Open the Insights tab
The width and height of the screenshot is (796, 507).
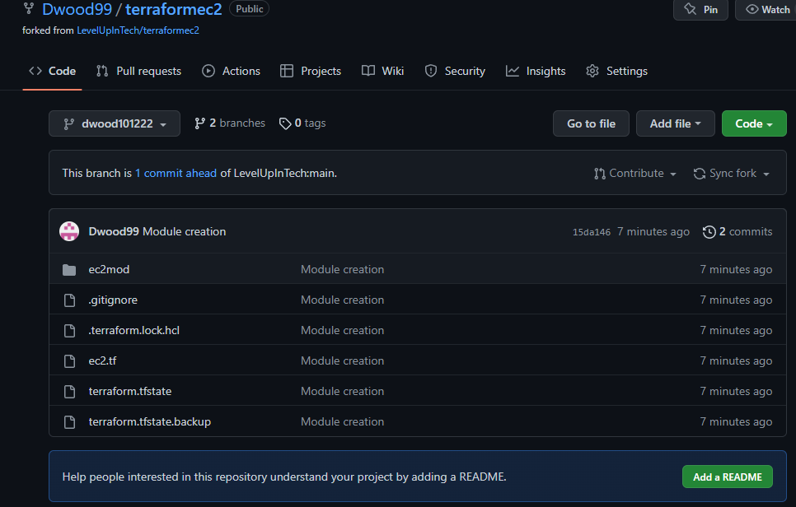coord(536,71)
